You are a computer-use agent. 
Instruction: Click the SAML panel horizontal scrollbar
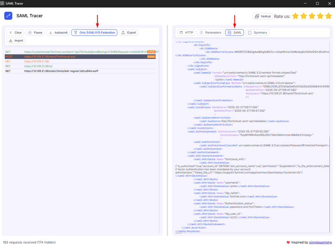(x=178, y=233)
